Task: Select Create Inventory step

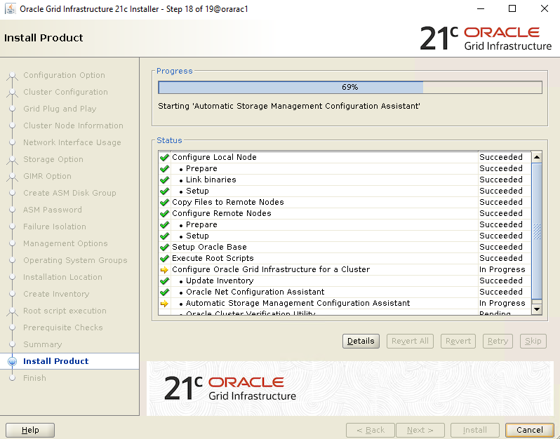Action: point(56,294)
